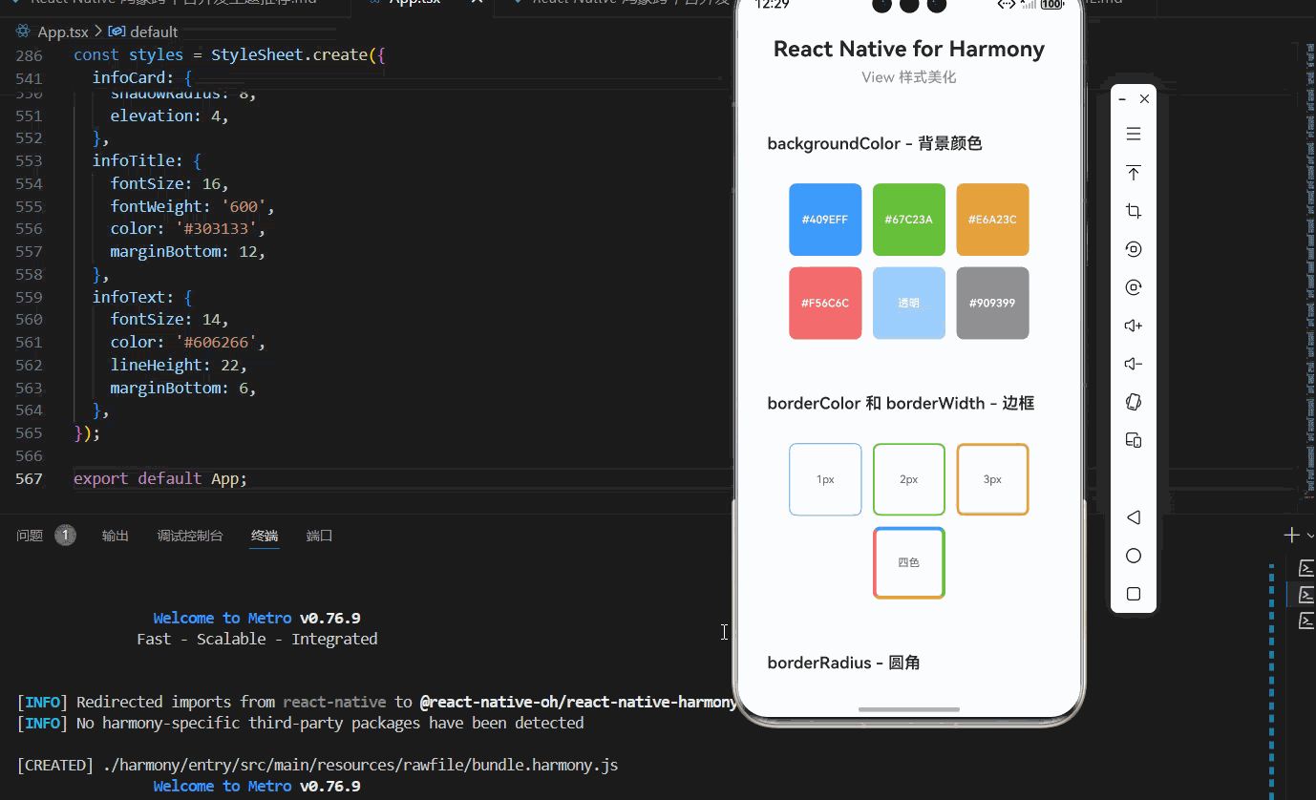
Task: Open the emulator toolbar hamburger menu
Action: point(1134,134)
